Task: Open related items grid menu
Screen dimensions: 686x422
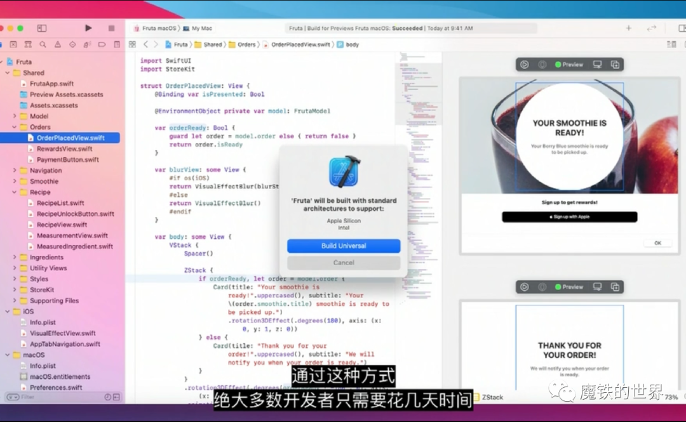Action: tap(132, 44)
